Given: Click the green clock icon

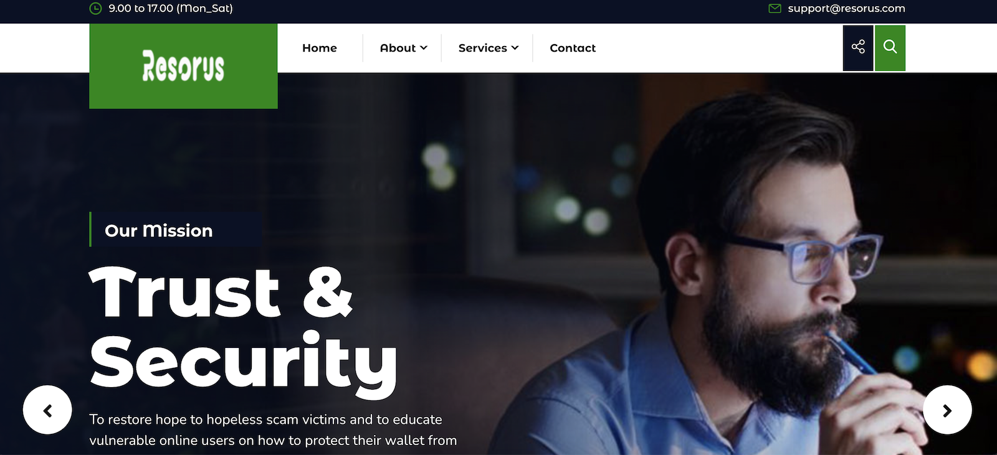Looking at the screenshot, I should coord(95,9).
